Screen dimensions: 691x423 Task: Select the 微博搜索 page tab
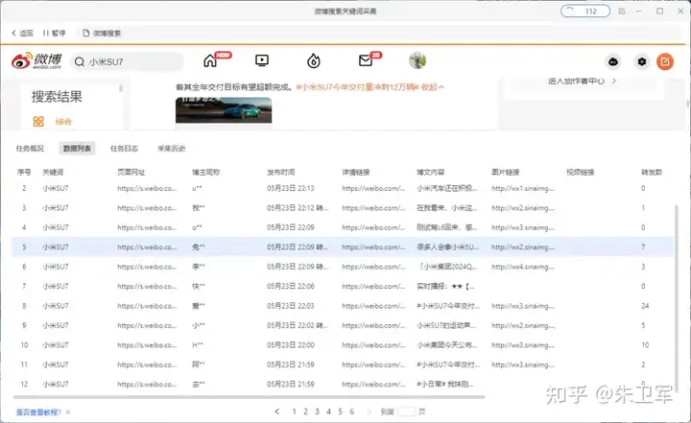102,33
